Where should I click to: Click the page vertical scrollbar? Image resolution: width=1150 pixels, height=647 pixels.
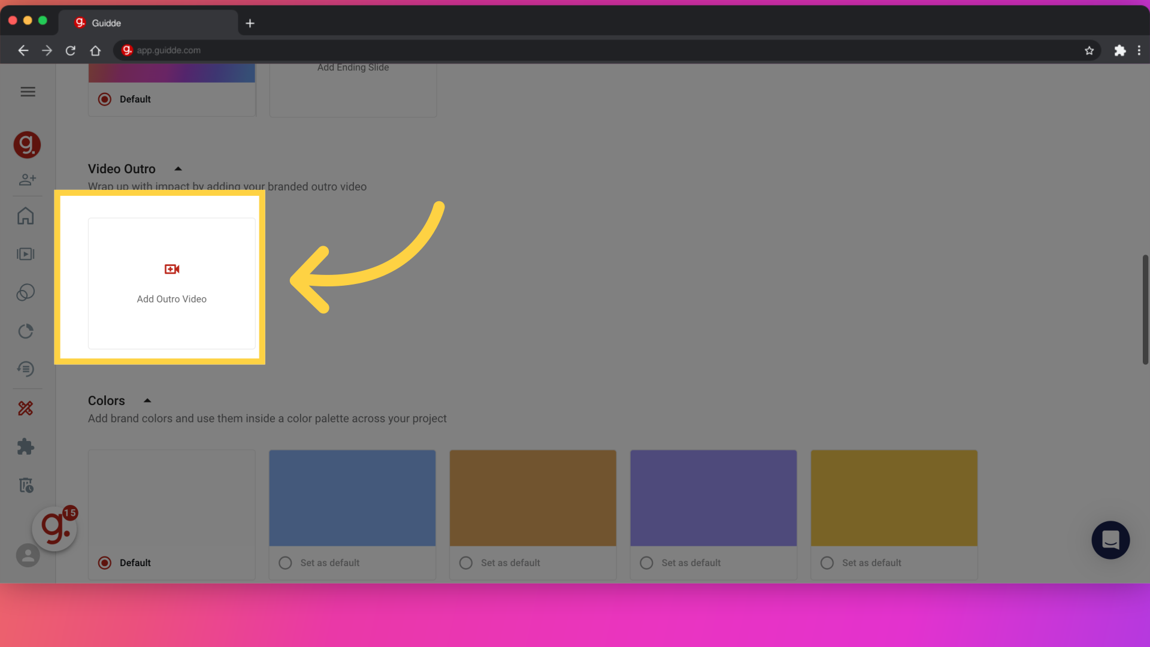(1145, 309)
